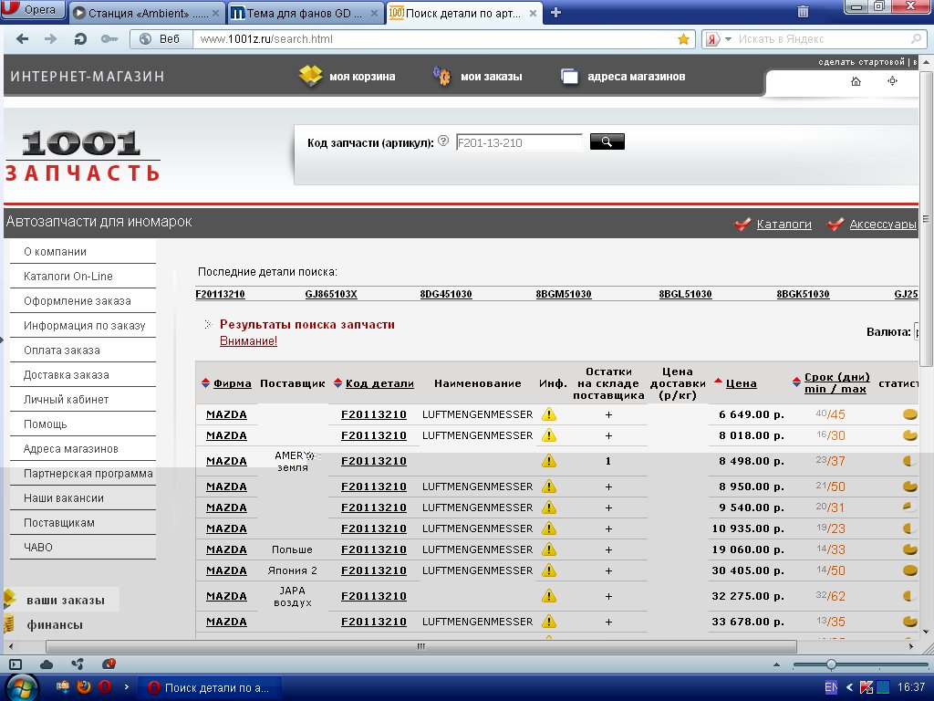Reload the page with the refresh icon
Screen dimensions: 934x701
[x=80, y=39]
